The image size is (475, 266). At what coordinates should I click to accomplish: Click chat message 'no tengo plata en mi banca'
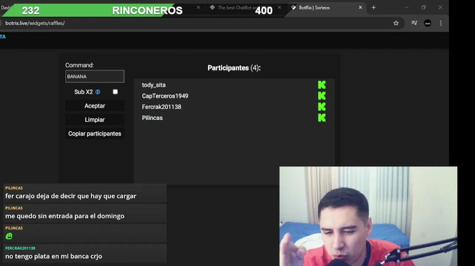pos(54,256)
